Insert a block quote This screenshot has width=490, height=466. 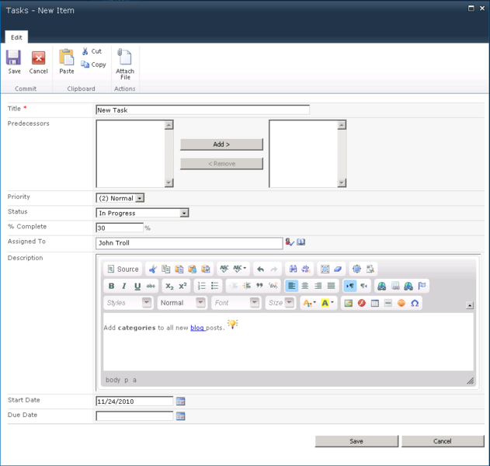259,286
